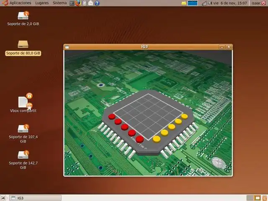
Task: Select the red piece farthest from the yellow pieces
Action: [x=112, y=116]
